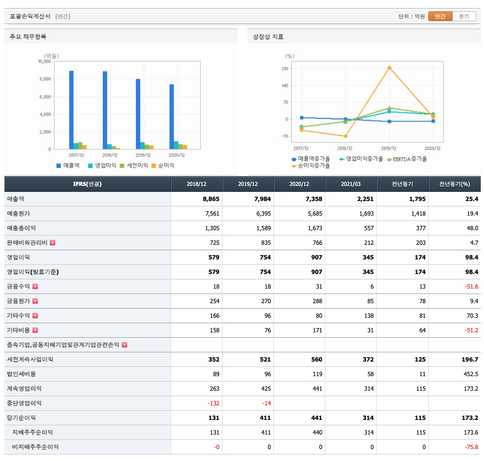Click the IFRS(연결) table header

[x=87, y=184]
